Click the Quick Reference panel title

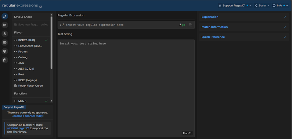coord(213,37)
